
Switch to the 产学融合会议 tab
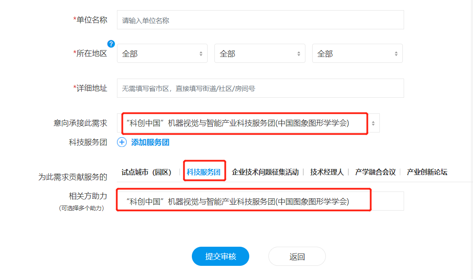pyautogui.click(x=375, y=172)
